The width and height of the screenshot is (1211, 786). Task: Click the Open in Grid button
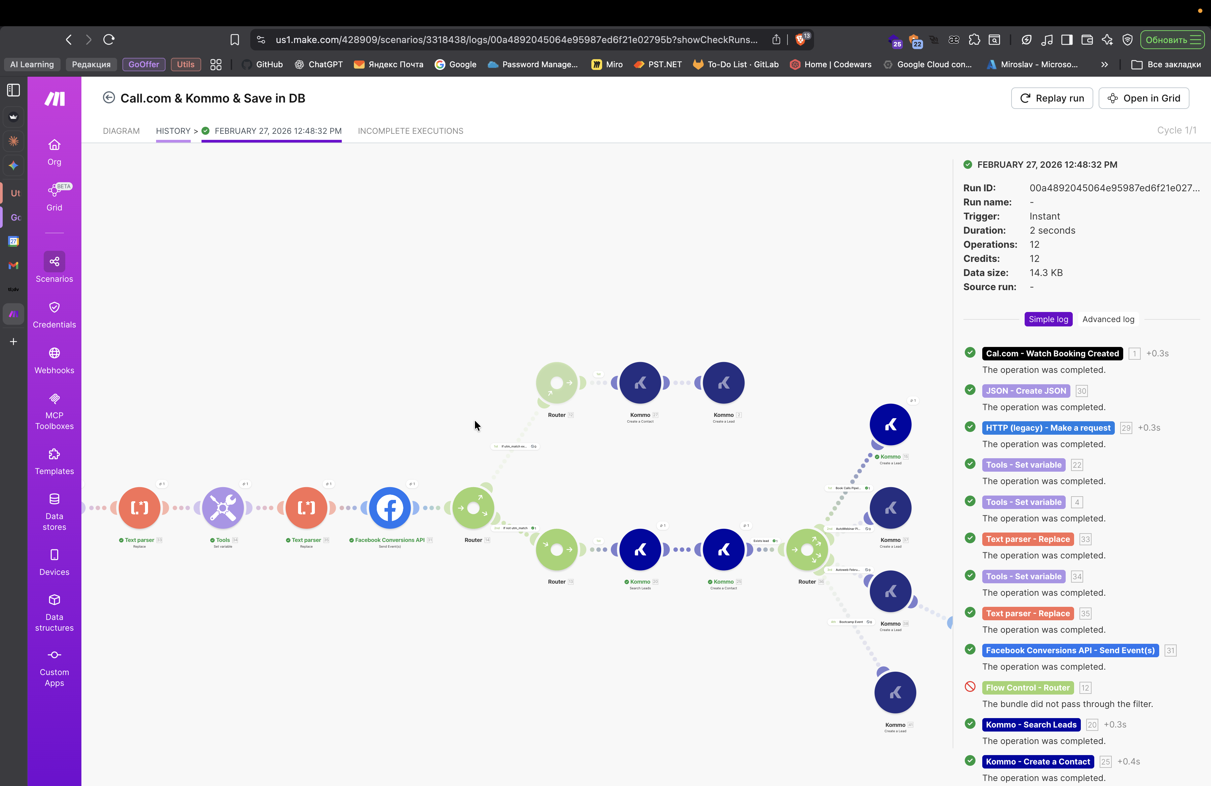[1143, 98]
